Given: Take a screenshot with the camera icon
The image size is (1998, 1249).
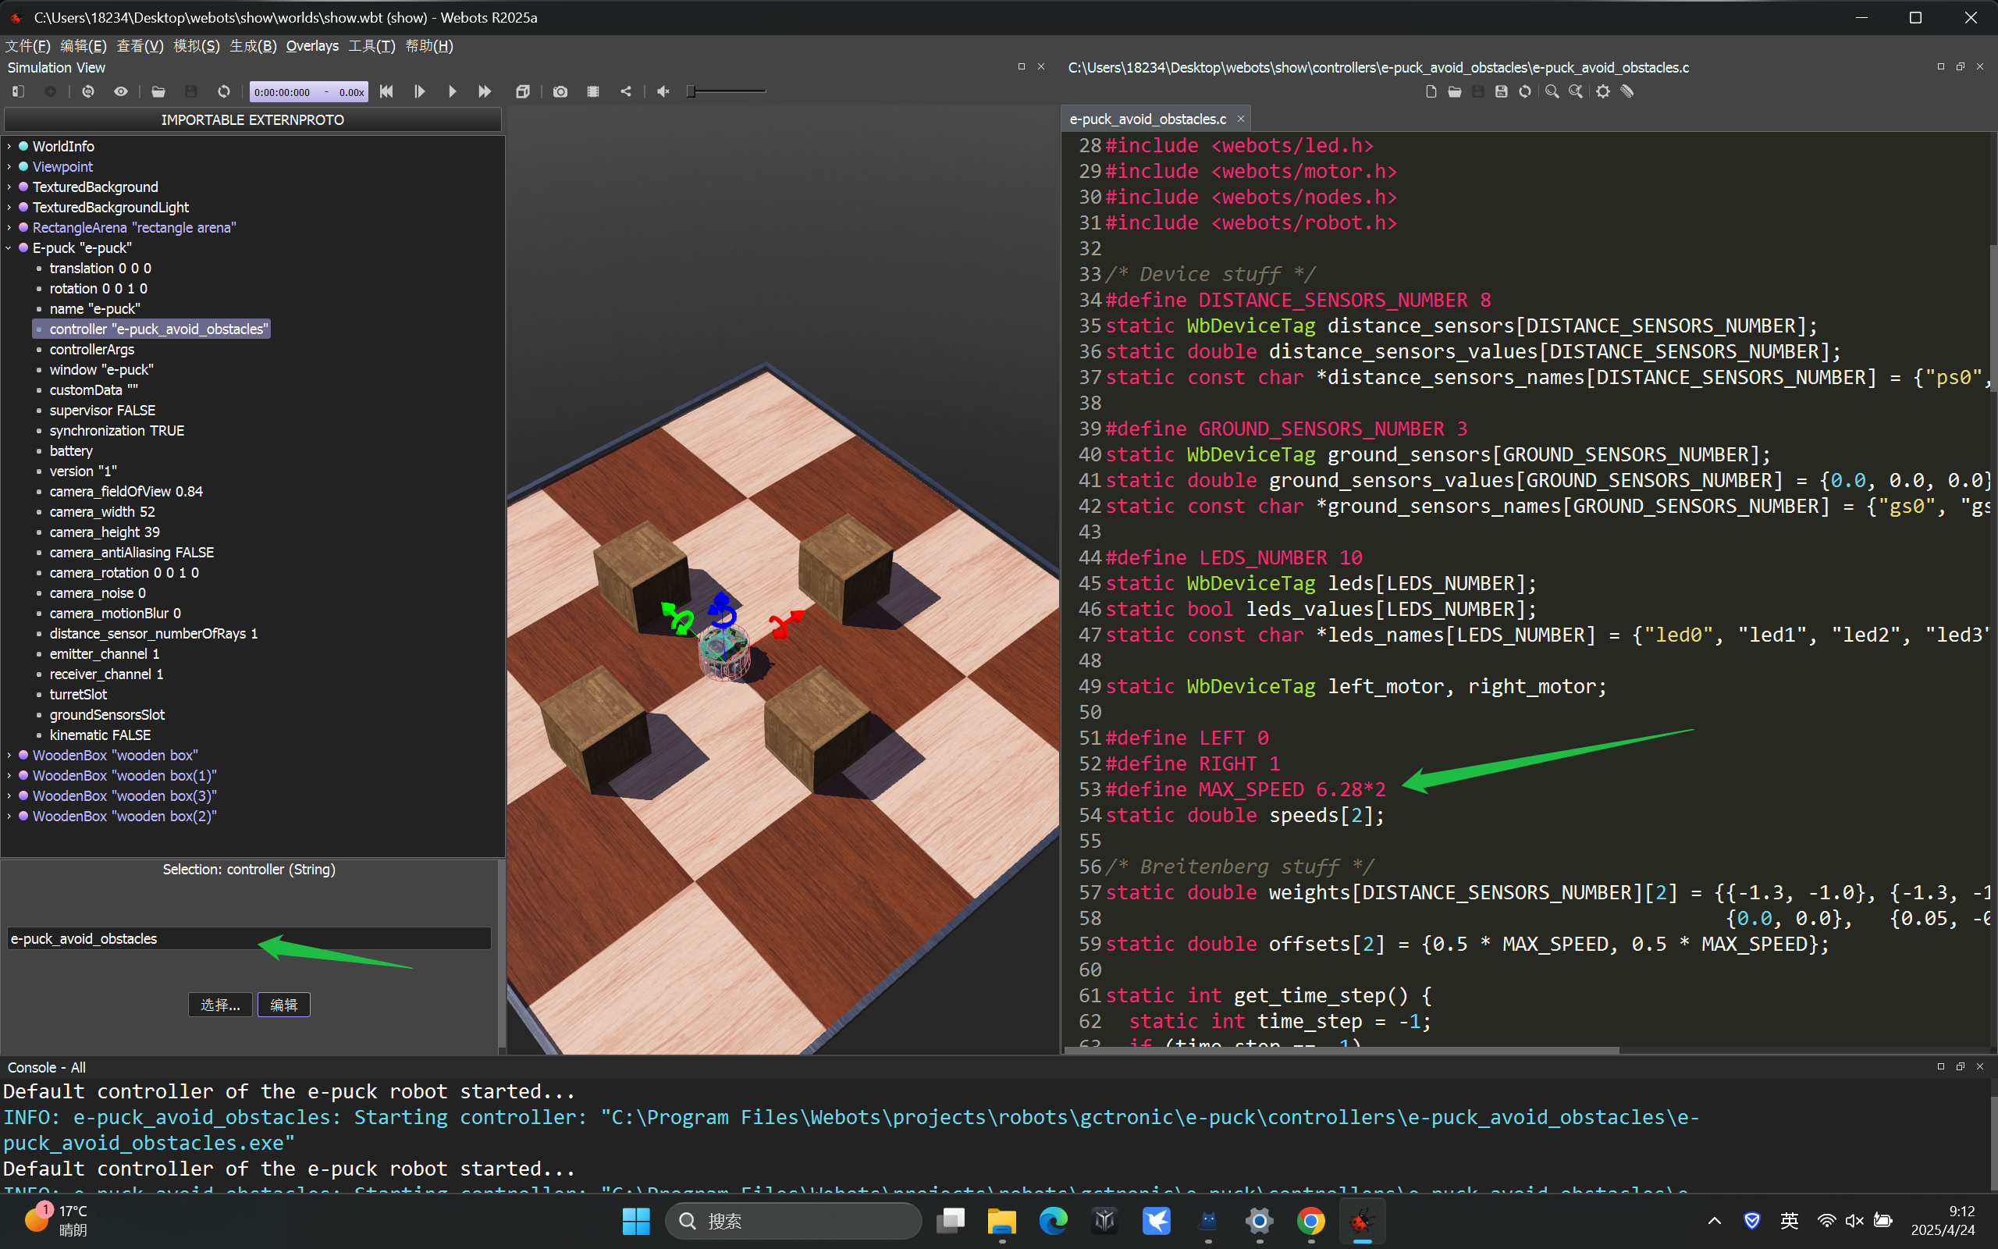Looking at the screenshot, I should [x=560, y=91].
